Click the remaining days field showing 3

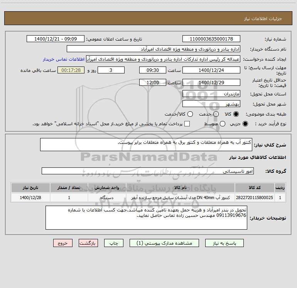click(111, 70)
